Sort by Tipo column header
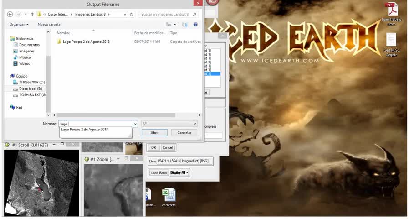409x219 pixels. tap(174, 33)
